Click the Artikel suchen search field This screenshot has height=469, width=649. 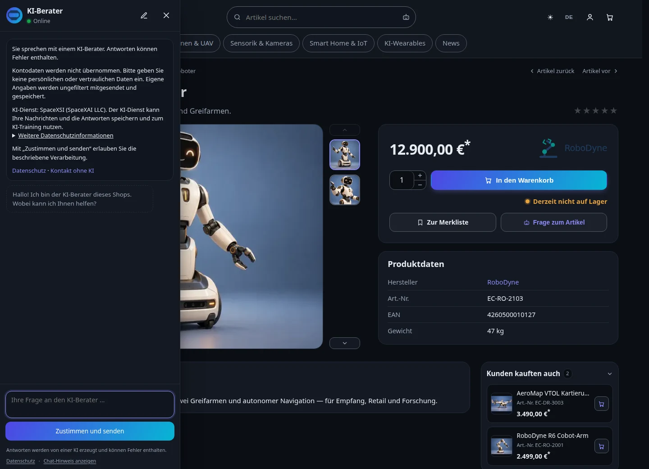(321, 17)
